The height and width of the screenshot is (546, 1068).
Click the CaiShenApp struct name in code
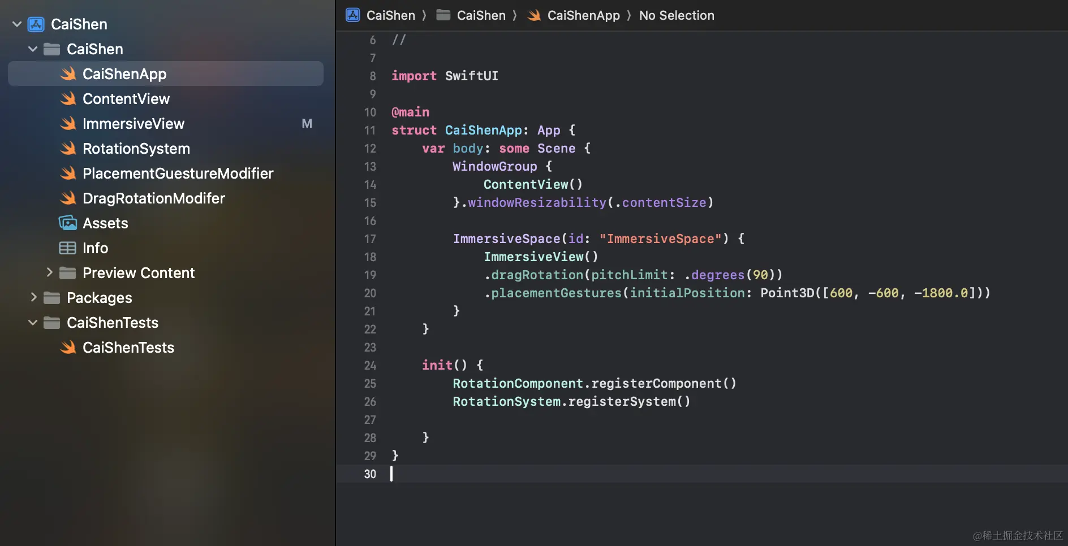pos(484,131)
